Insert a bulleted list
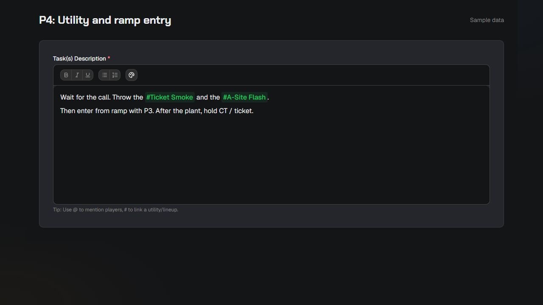The height and width of the screenshot is (305, 543). [104, 75]
